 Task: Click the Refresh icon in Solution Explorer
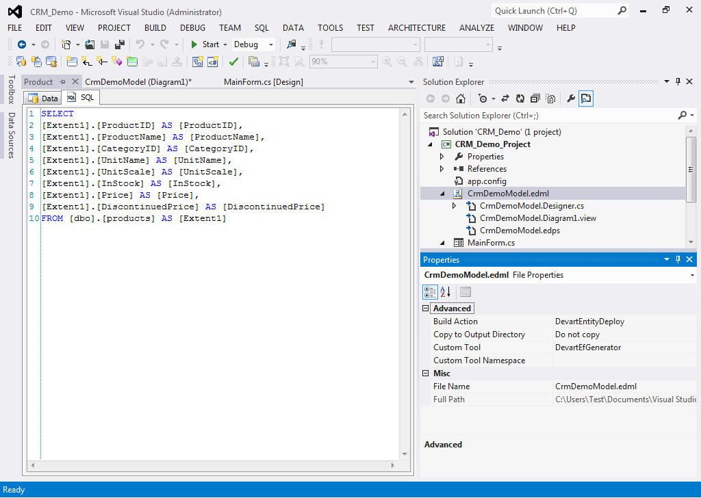click(x=520, y=99)
